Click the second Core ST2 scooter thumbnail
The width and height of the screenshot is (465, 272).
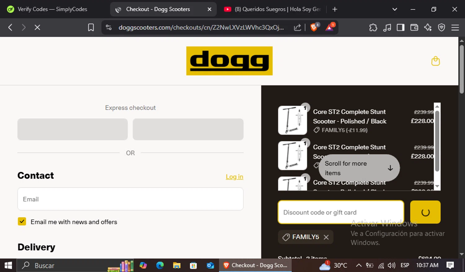point(293,155)
